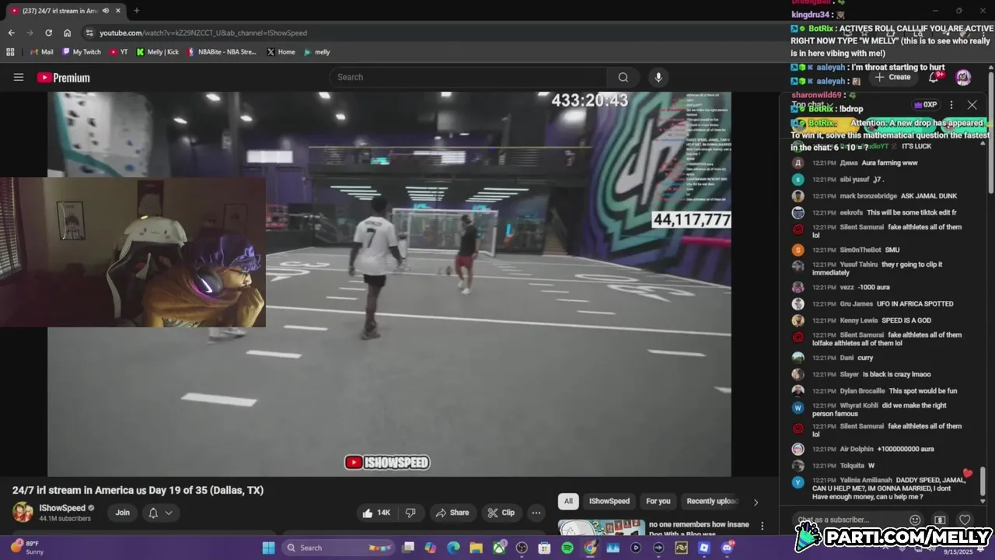Open the NBABite bookmark
This screenshot has height=560, width=995.
222,52
